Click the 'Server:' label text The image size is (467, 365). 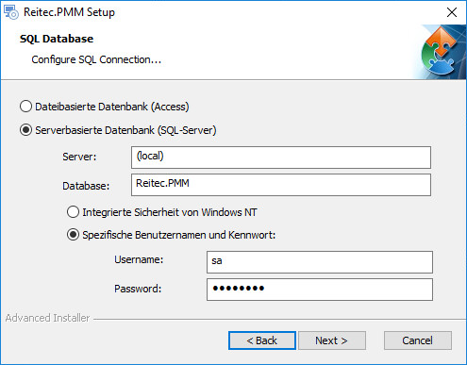point(79,157)
